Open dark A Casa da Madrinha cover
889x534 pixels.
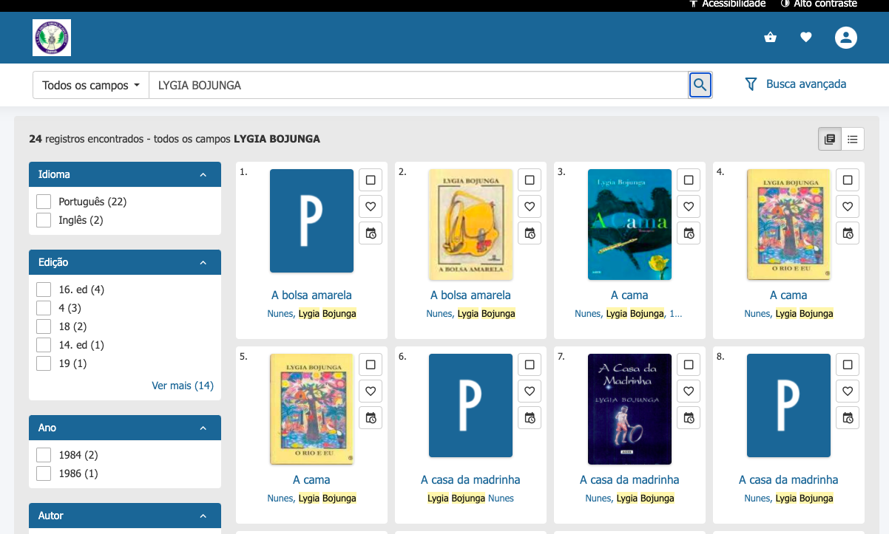[629, 409]
